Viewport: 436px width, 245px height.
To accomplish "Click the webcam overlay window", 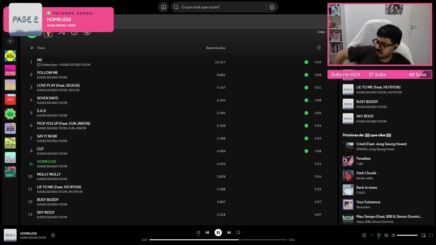I will pyautogui.click(x=379, y=34).
